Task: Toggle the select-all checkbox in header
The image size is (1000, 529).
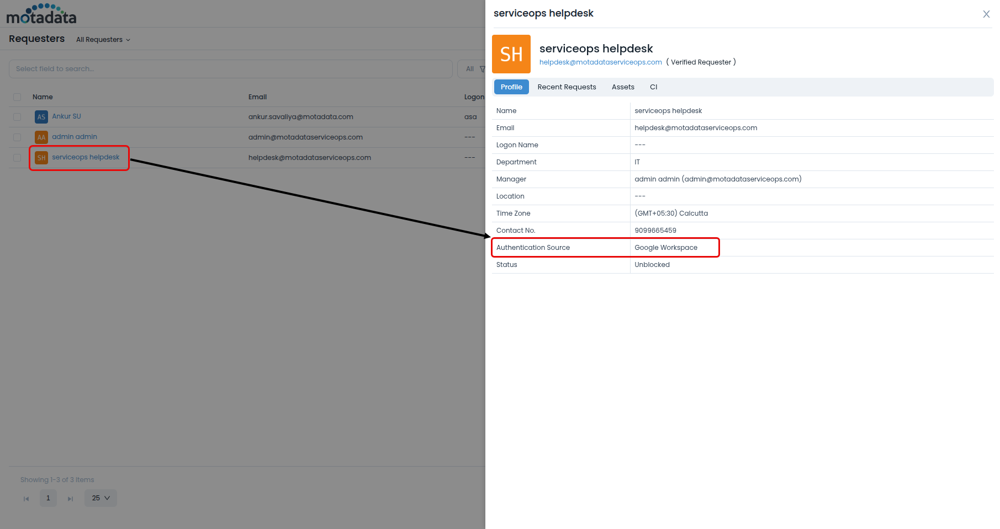Action: pyautogui.click(x=17, y=97)
